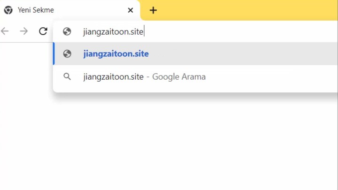Screen dimensions: 338x190
Task: Go forward using the forward arrow
Action: [24, 31]
